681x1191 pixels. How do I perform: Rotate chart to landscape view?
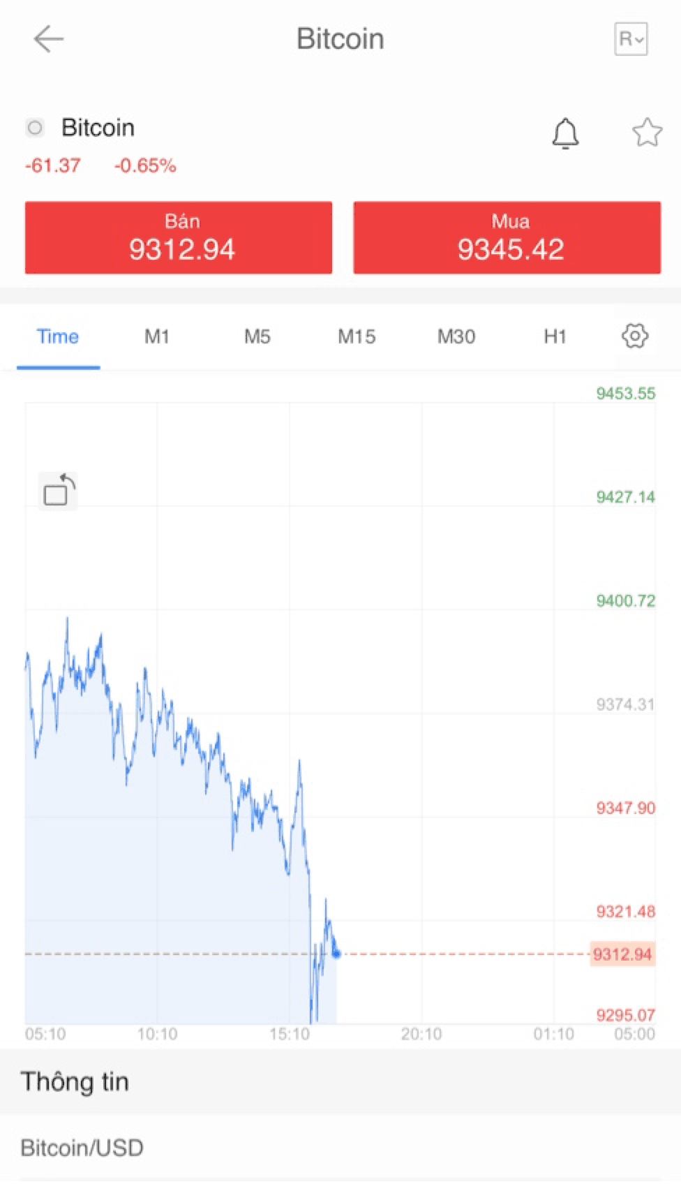point(58,490)
